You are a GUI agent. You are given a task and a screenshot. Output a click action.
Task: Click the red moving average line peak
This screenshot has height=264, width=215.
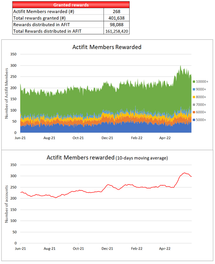click(184, 173)
